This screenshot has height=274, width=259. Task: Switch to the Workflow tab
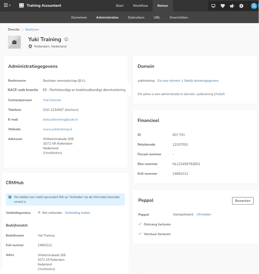140,6
